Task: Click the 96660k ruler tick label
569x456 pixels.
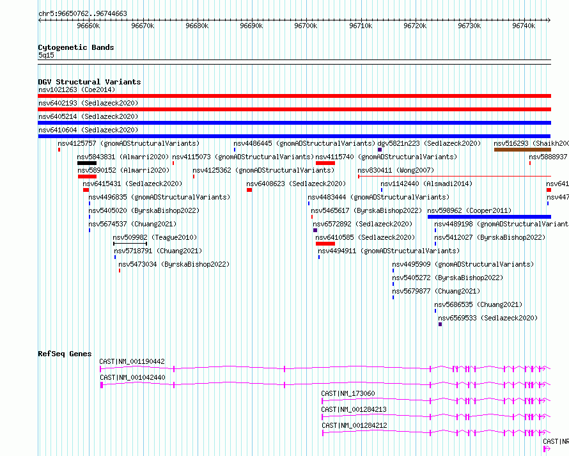Action: pos(88,26)
